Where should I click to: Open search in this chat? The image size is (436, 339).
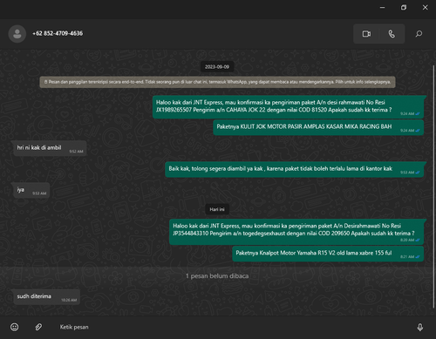pyautogui.click(x=419, y=34)
